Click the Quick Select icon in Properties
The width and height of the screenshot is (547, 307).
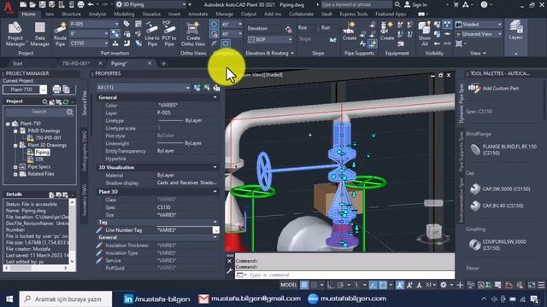point(216,88)
